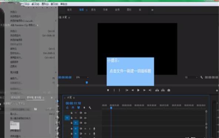Screen dimensions: 219x138
Task: Show overflow workspaces chevron
Action: click(152, 10)
